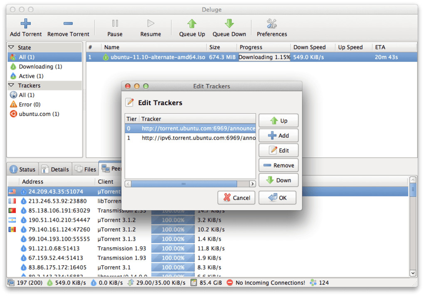Image resolution: width=424 pixels, height=296 pixels.
Task: Click left arrow of tracker list scrollbar
Action: [x=128, y=183]
